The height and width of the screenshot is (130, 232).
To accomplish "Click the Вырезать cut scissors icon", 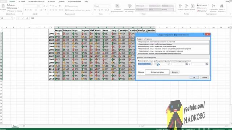I will click(8, 5).
